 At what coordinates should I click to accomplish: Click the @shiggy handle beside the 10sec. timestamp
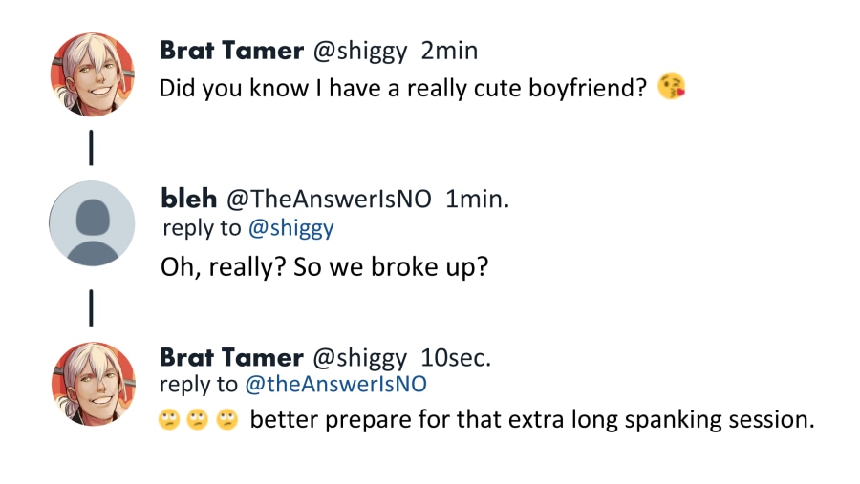(x=359, y=359)
